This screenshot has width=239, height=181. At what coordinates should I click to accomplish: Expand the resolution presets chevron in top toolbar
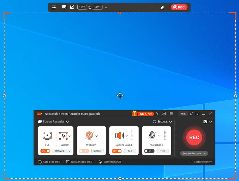click(106, 7)
